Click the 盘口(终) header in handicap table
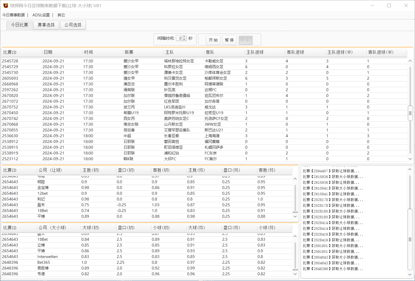The image size is (415, 281). point(239,170)
